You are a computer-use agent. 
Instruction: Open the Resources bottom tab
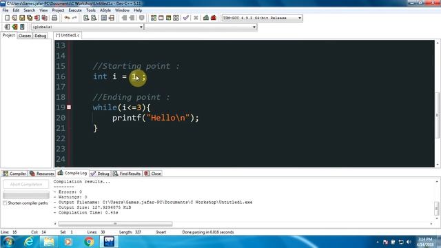[x=41, y=174]
